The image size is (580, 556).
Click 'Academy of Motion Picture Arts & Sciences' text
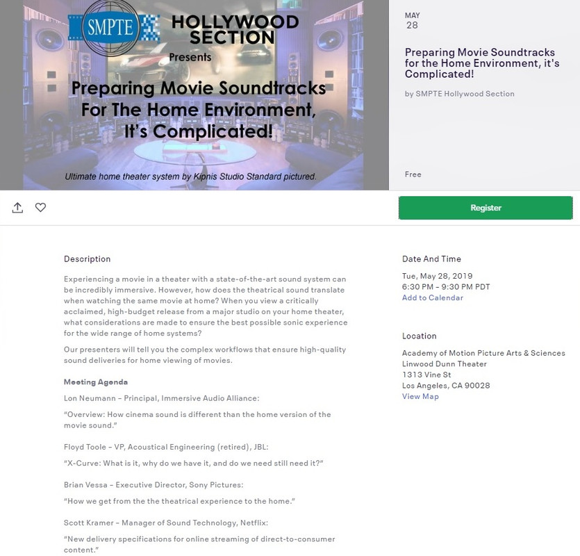point(483,353)
